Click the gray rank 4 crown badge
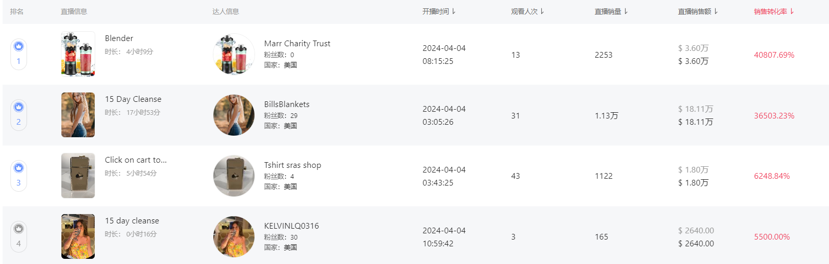829x264 pixels. point(19,229)
